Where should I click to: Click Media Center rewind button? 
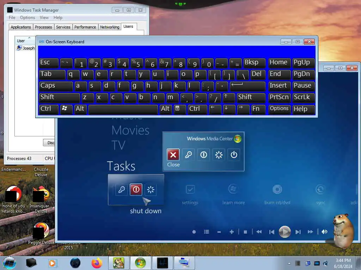[x=259, y=232]
